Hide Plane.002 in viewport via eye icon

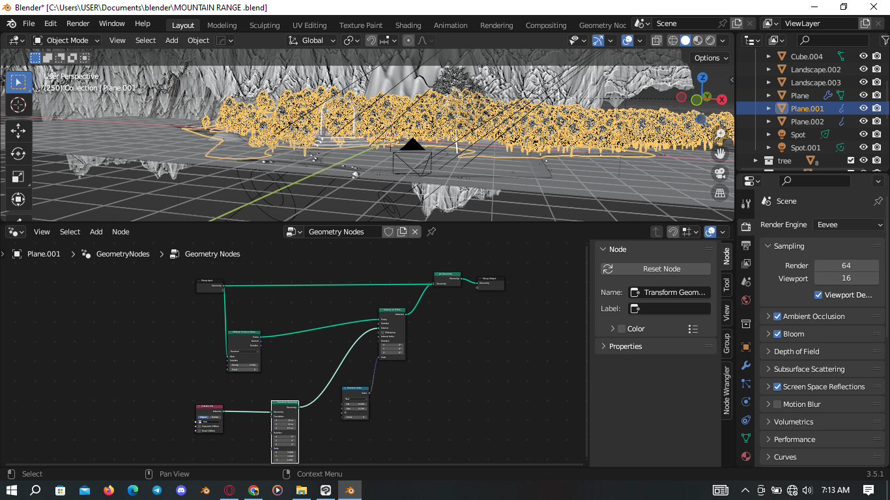[x=863, y=122]
